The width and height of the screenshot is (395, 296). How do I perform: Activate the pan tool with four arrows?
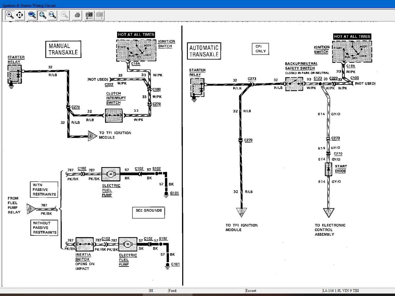click(x=20, y=15)
